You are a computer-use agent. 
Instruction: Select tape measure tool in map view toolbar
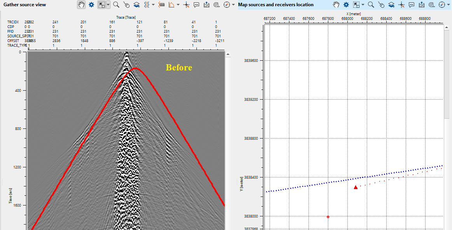[432, 5]
